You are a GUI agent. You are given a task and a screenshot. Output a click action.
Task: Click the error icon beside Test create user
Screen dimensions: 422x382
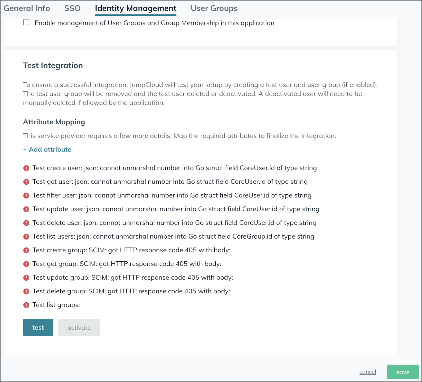coord(26,168)
